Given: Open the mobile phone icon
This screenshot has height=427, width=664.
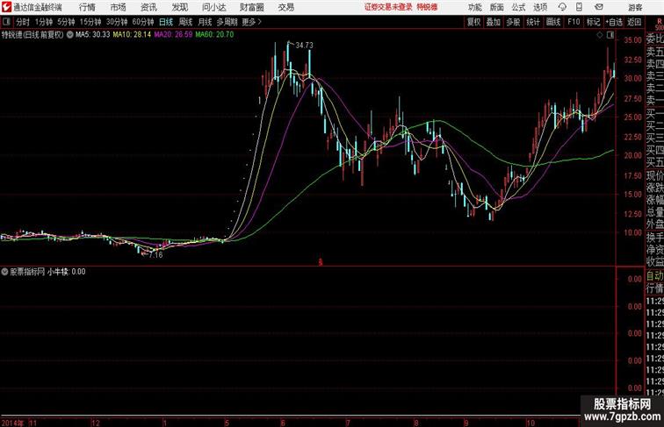Looking at the screenshot, I should coord(580,7).
